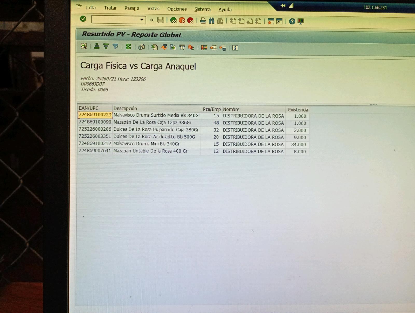Screen dimensions: 415x313
Task: Jump to last page icon
Action: point(258,21)
